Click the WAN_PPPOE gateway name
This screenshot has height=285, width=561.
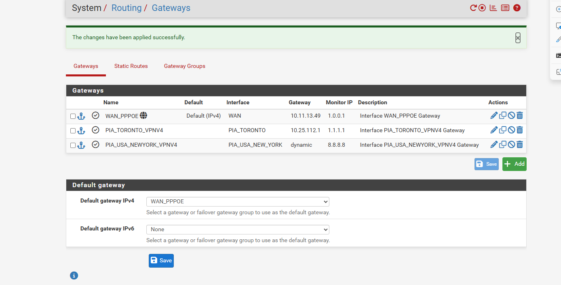(122, 116)
